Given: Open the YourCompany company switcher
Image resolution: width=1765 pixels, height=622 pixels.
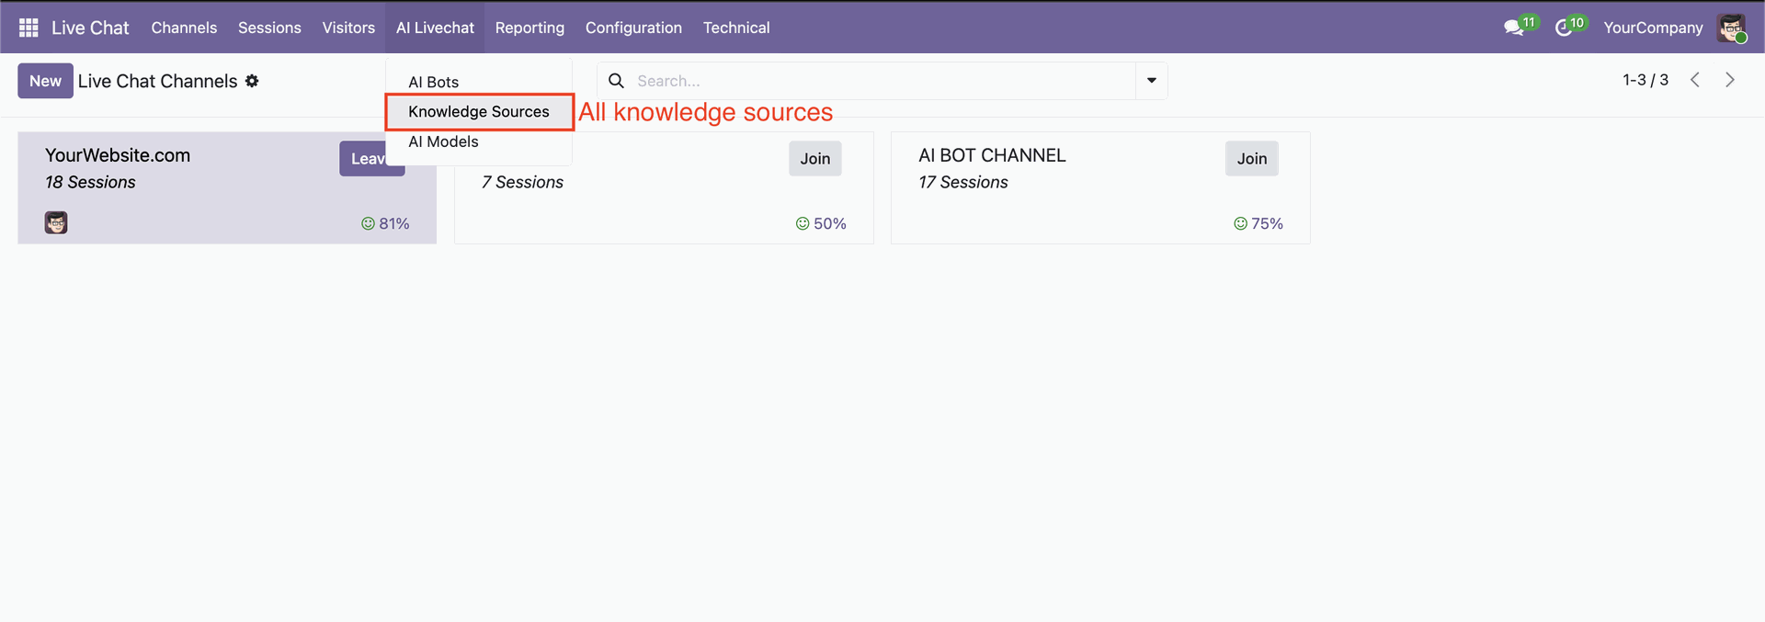Looking at the screenshot, I should (1652, 28).
